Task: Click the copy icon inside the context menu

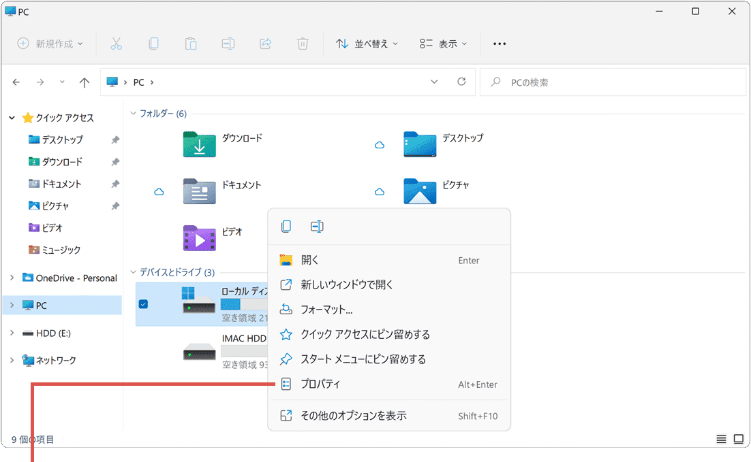Action: point(286,225)
